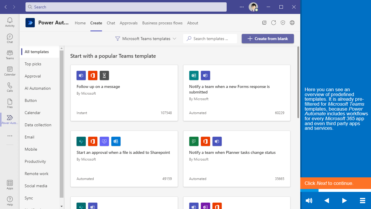Open Settings and more ellipsis
This screenshot has width=371, height=209.
(242, 7)
